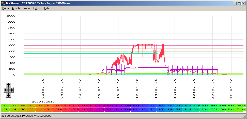Click the 12:00:00 time axis label
The width and height of the screenshot is (247, 119).
click(x=137, y=89)
